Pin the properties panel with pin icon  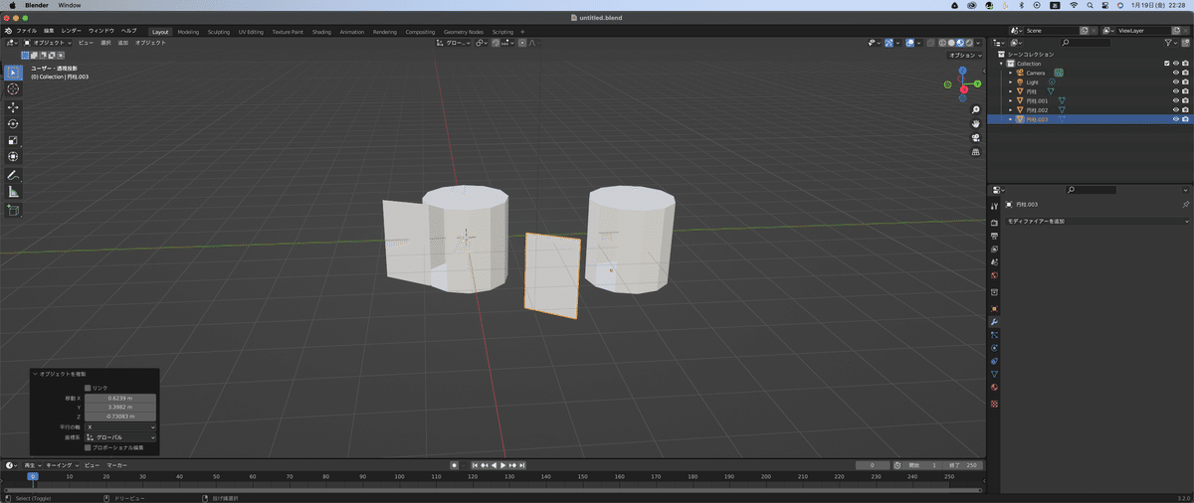click(x=1185, y=204)
